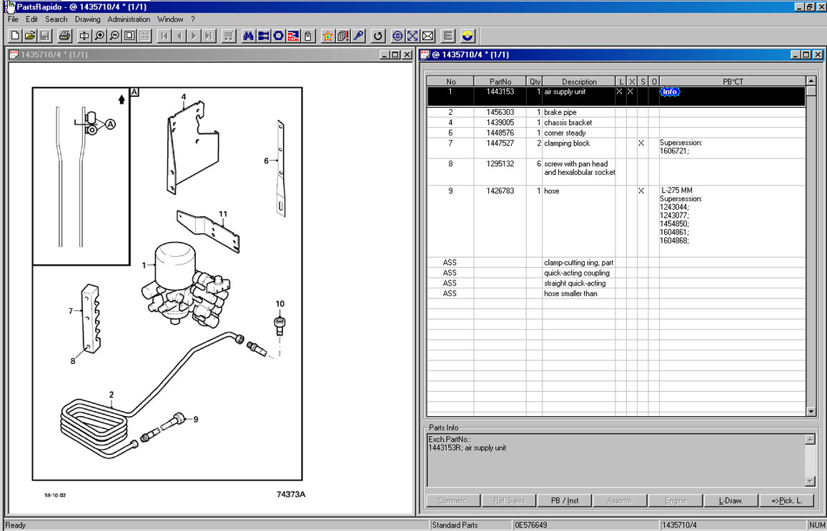Click the star favorites toolbar icon
Viewport: 827px width, 531px height.
[327, 36]
